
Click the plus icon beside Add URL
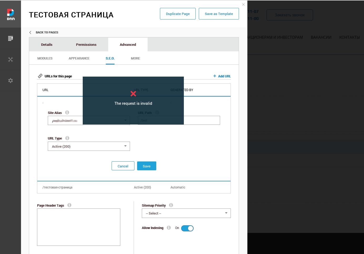point(215,76)
